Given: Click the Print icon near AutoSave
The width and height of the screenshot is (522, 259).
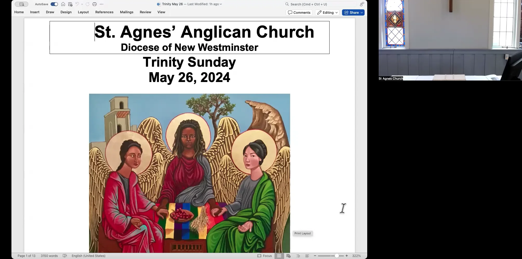Looking at the screenshot, I should click(x=95, y=4).
